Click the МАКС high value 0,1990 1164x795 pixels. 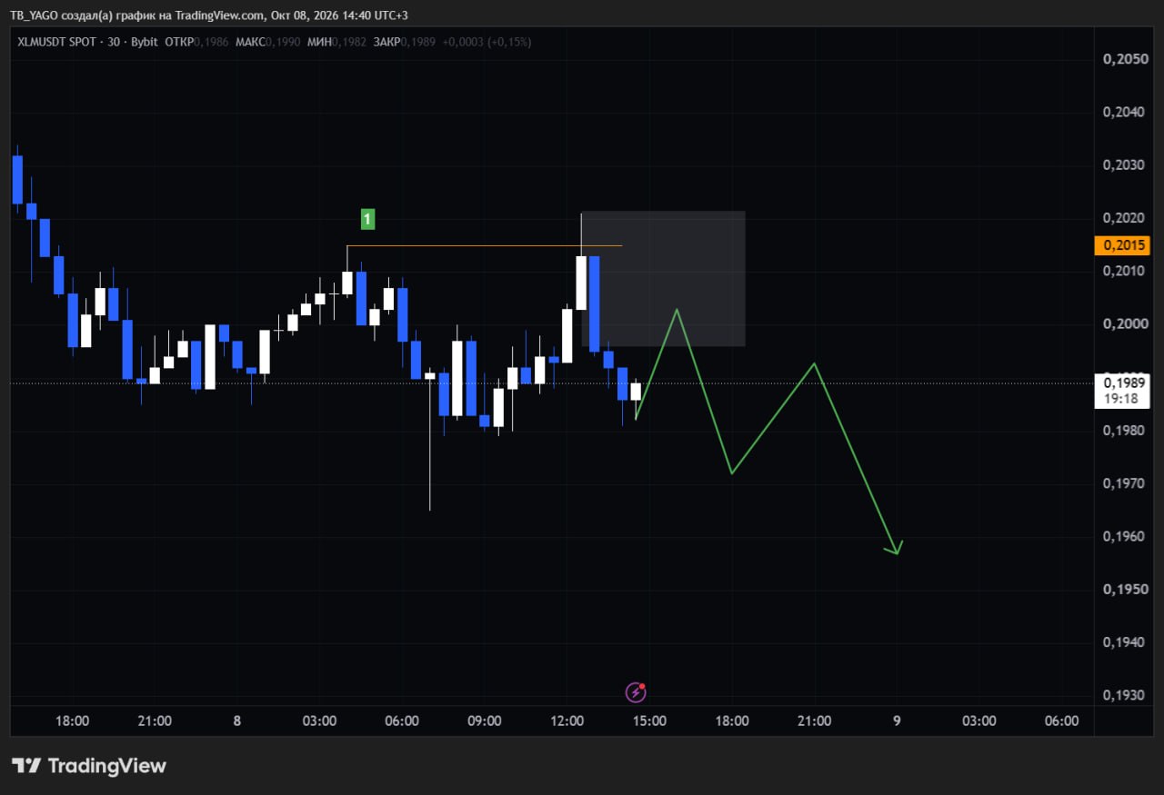282,42
